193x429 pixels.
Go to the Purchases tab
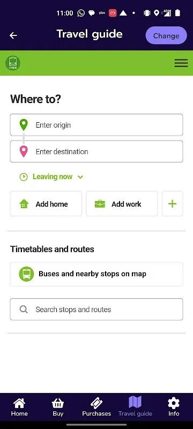point(96,407)
